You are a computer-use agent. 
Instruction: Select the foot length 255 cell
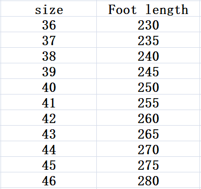pyautogui.click(x=148, y=102)
